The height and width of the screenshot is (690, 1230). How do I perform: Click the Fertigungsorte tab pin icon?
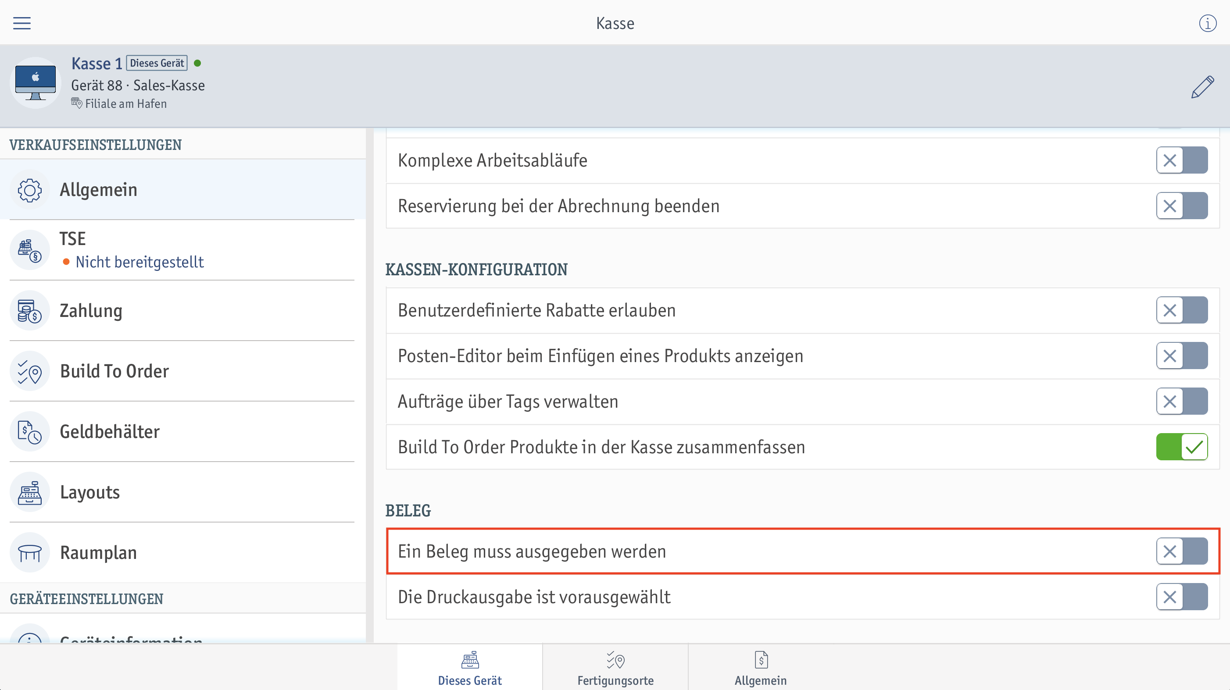pos(615,660)
